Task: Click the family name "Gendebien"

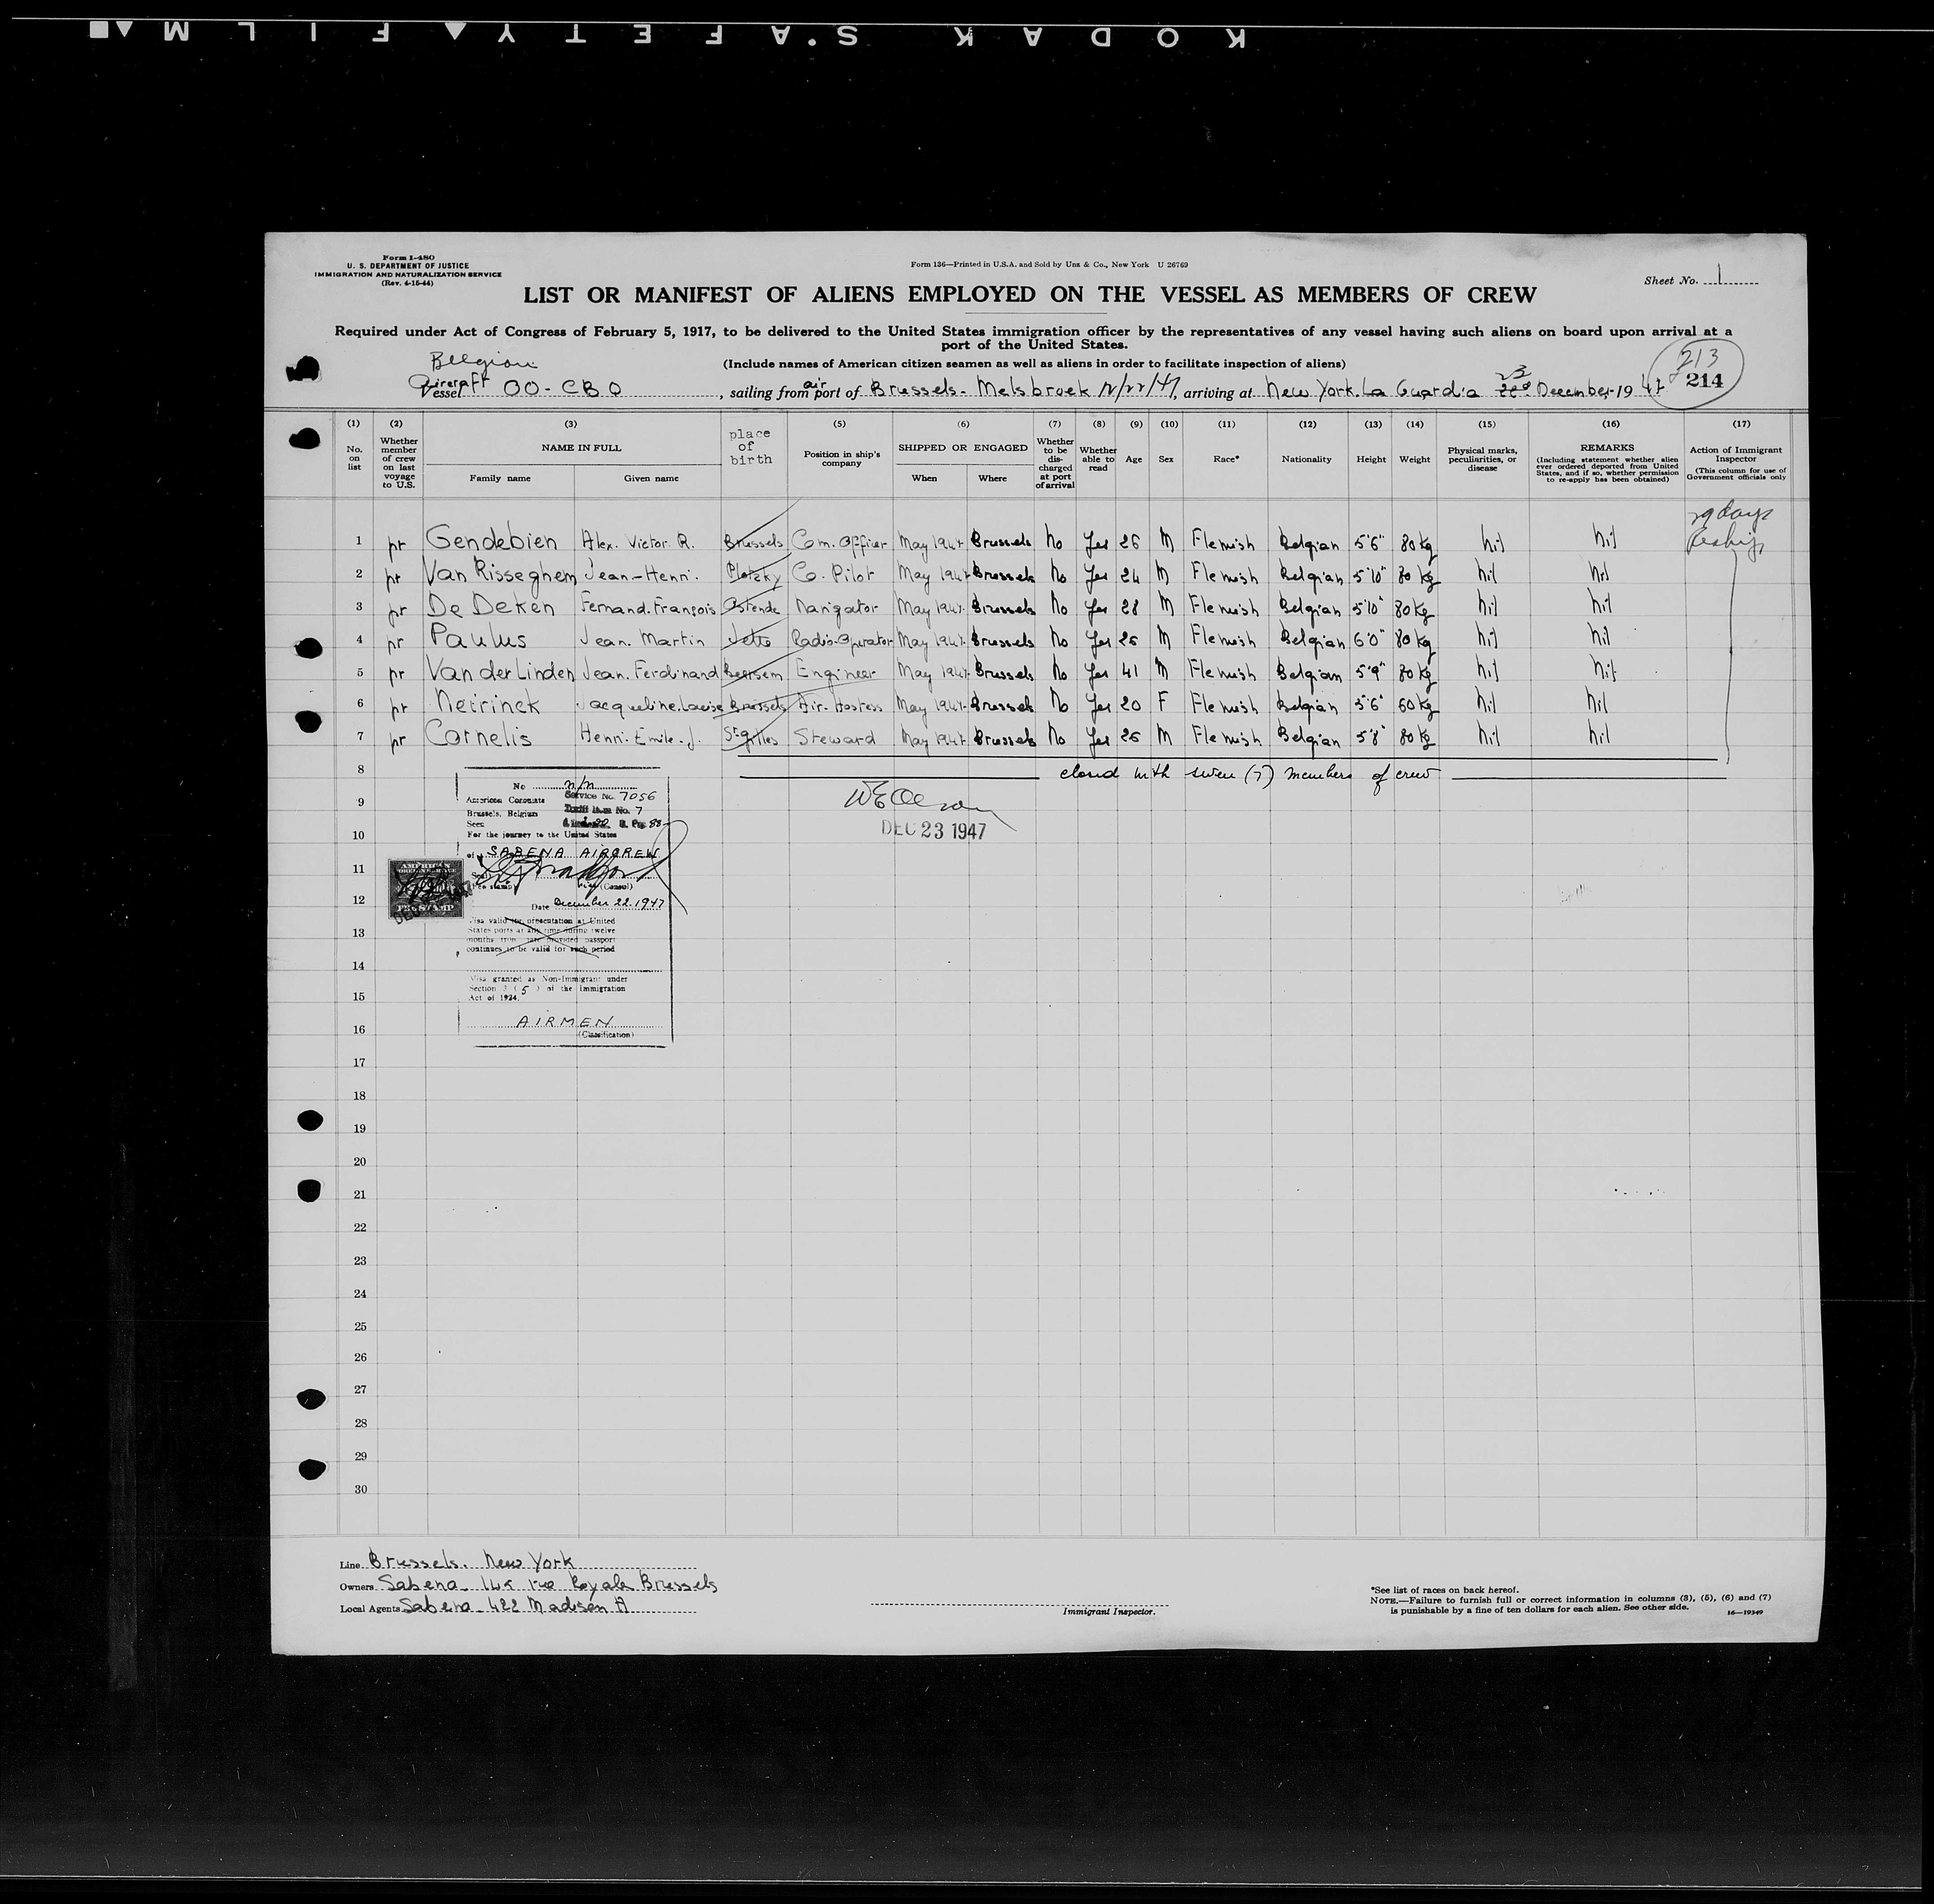Action: click(491, 540)
